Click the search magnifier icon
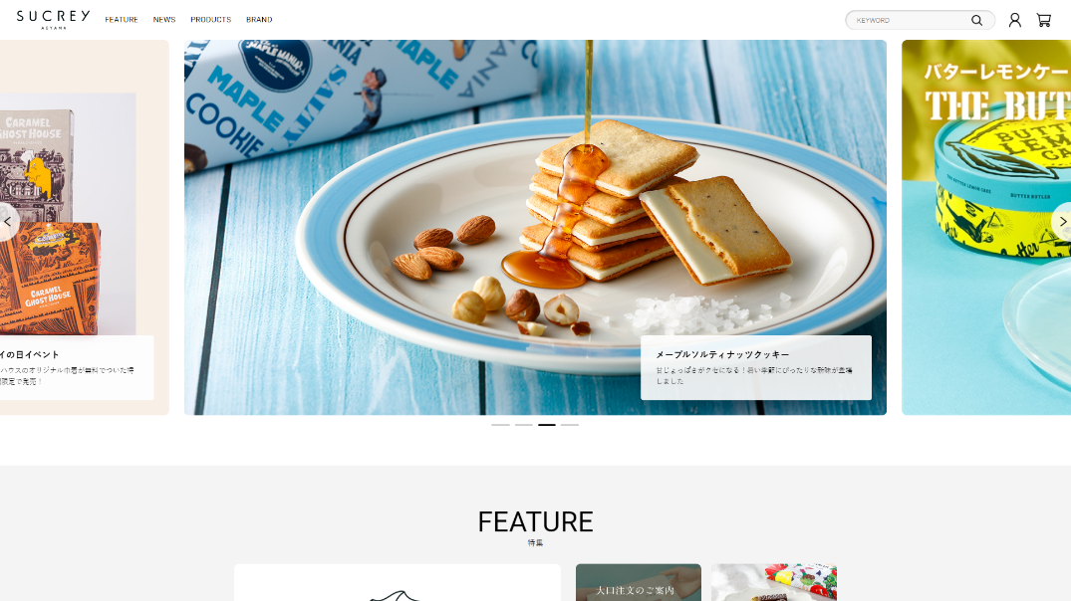 point(976,21)
